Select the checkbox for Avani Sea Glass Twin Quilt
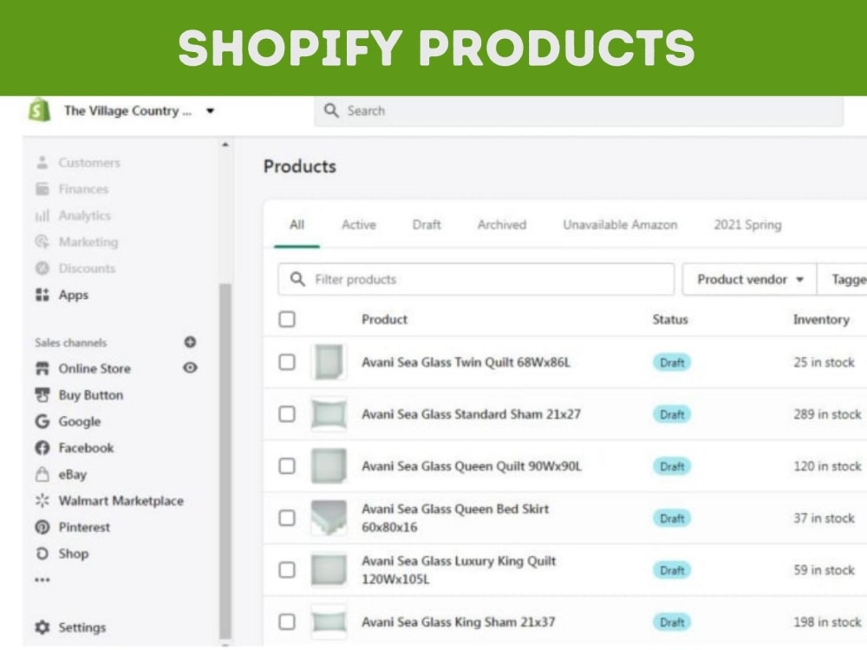Viewport: 867px width, 650px height. tap(287, 362)
